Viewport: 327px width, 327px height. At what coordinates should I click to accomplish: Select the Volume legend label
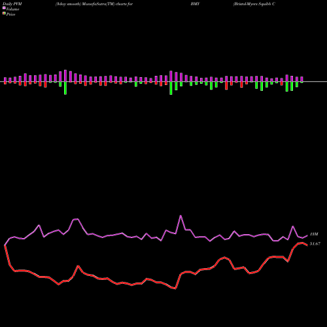click(x=12, y=9)
